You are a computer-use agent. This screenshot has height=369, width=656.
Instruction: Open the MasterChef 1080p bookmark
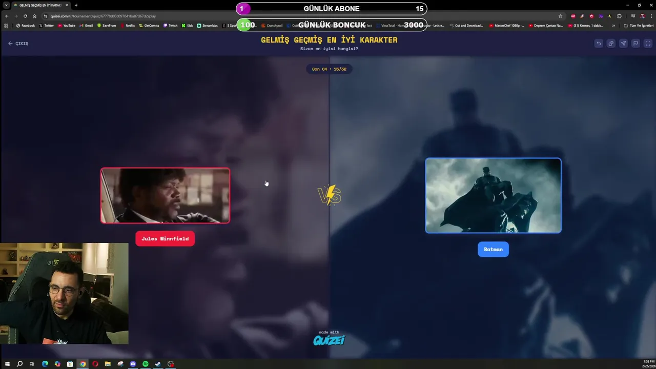(x=507, y=25)
